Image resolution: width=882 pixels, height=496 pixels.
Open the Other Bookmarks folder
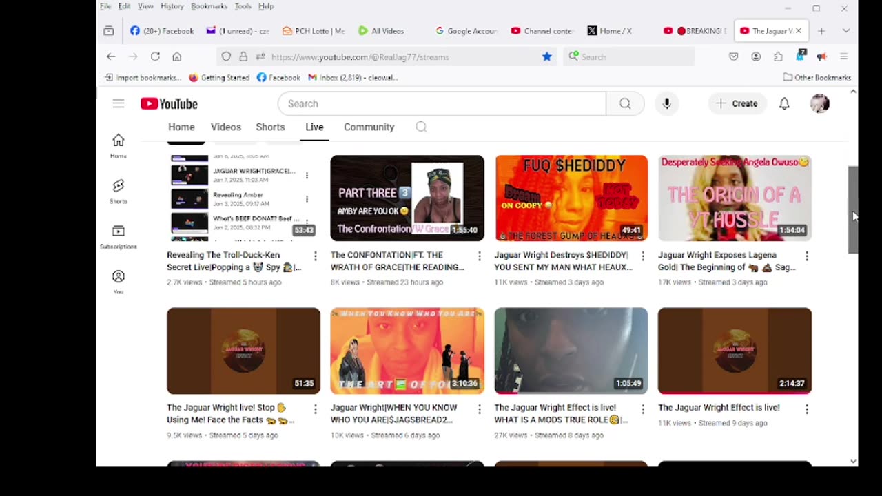817,77
